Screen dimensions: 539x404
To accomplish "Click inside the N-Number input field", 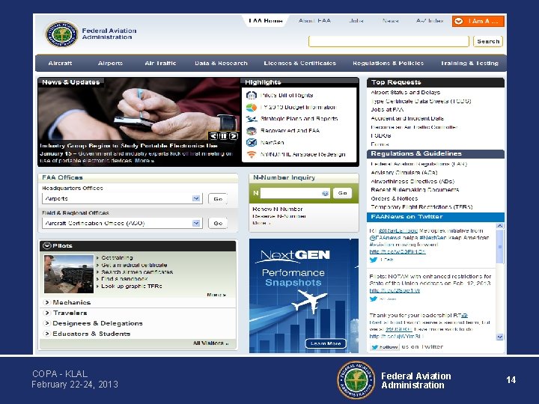I will tap(295, 193).
